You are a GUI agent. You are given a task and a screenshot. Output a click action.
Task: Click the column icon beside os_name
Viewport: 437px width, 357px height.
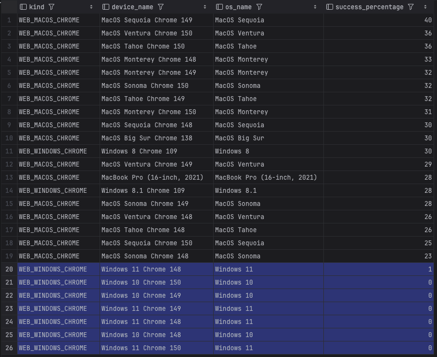pos(219,7)
